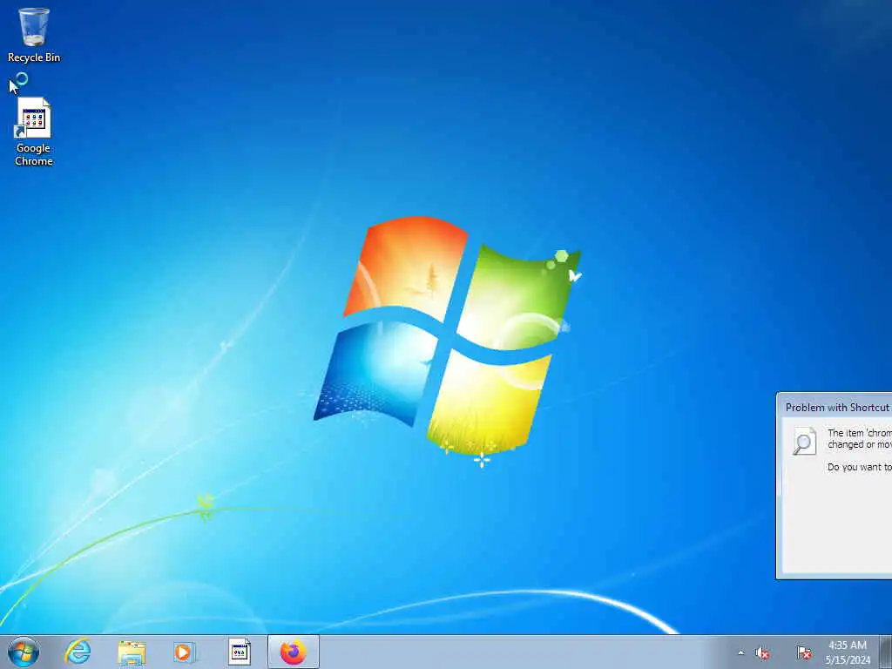Click the Firefox taskbar button
This screenshot has width=892, height=669.
click(293, 652)
